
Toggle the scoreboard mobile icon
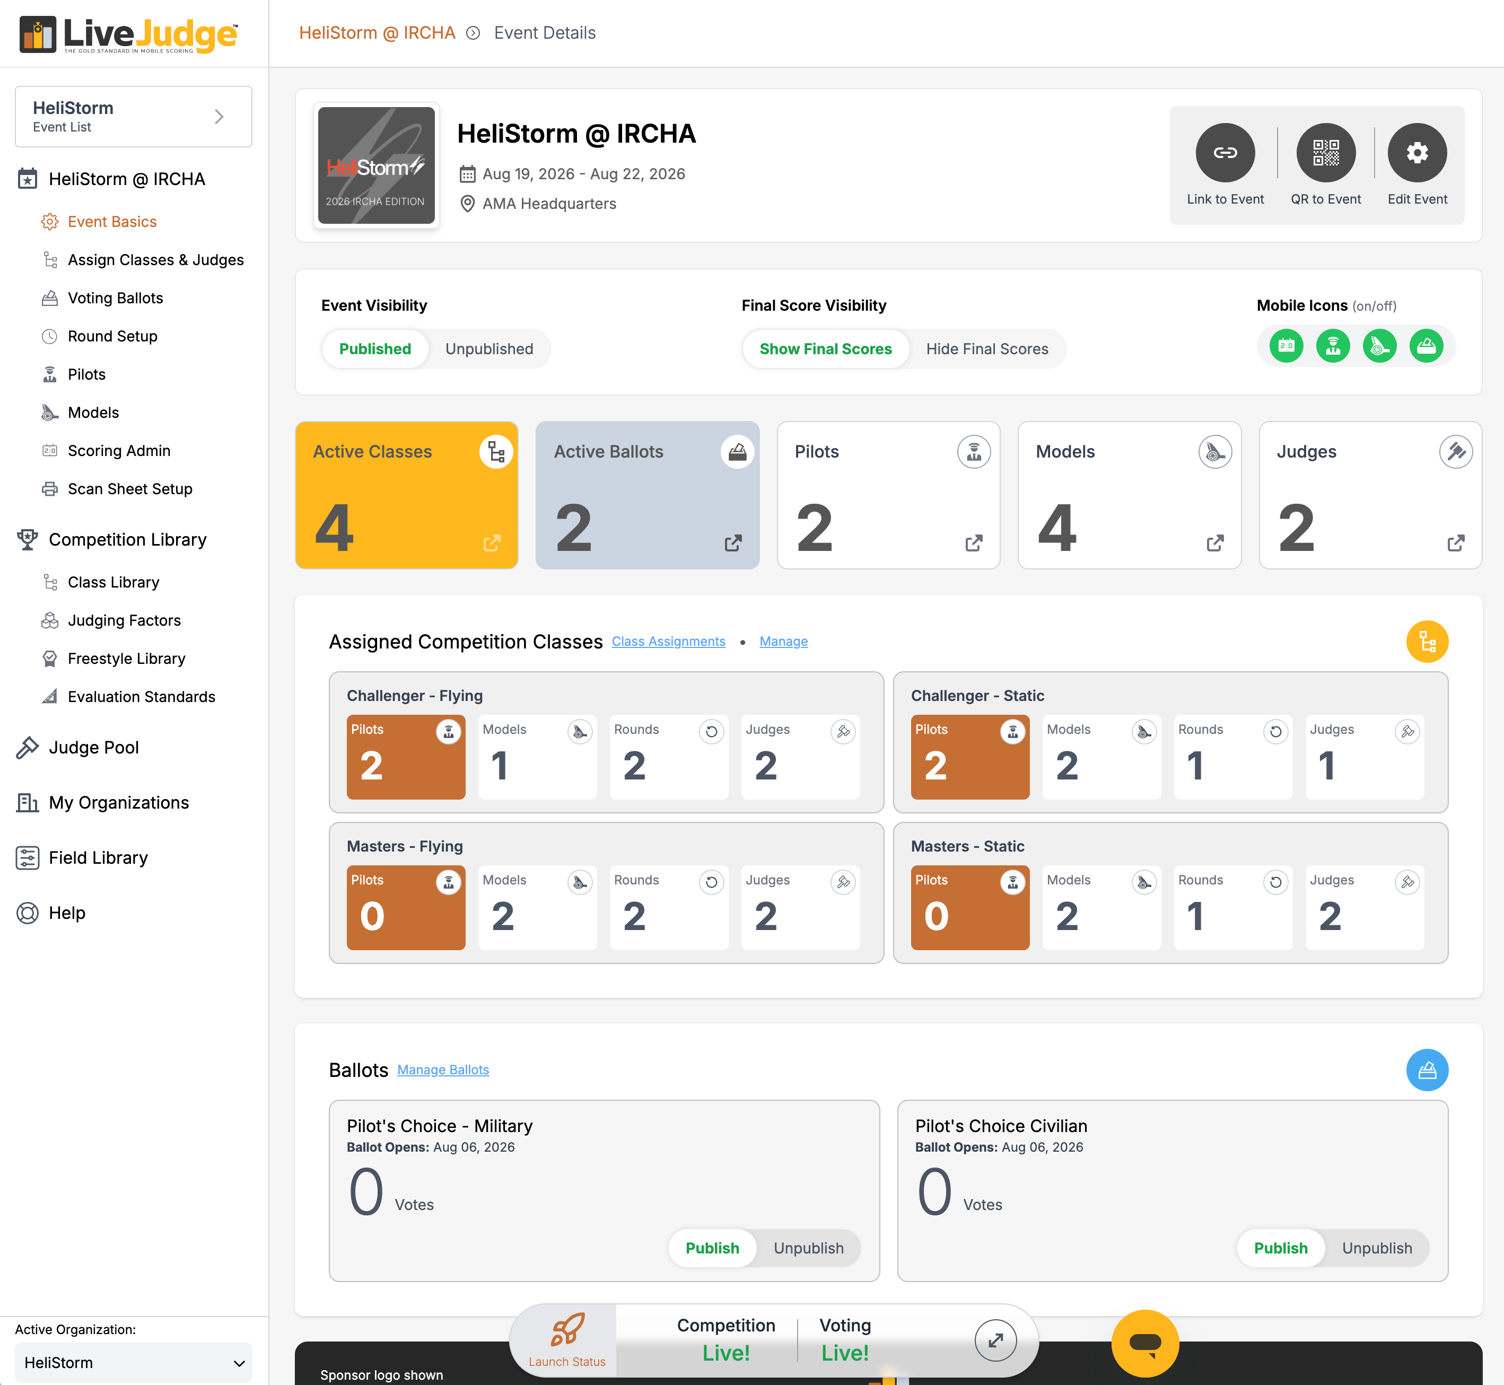coord(1286,346)
